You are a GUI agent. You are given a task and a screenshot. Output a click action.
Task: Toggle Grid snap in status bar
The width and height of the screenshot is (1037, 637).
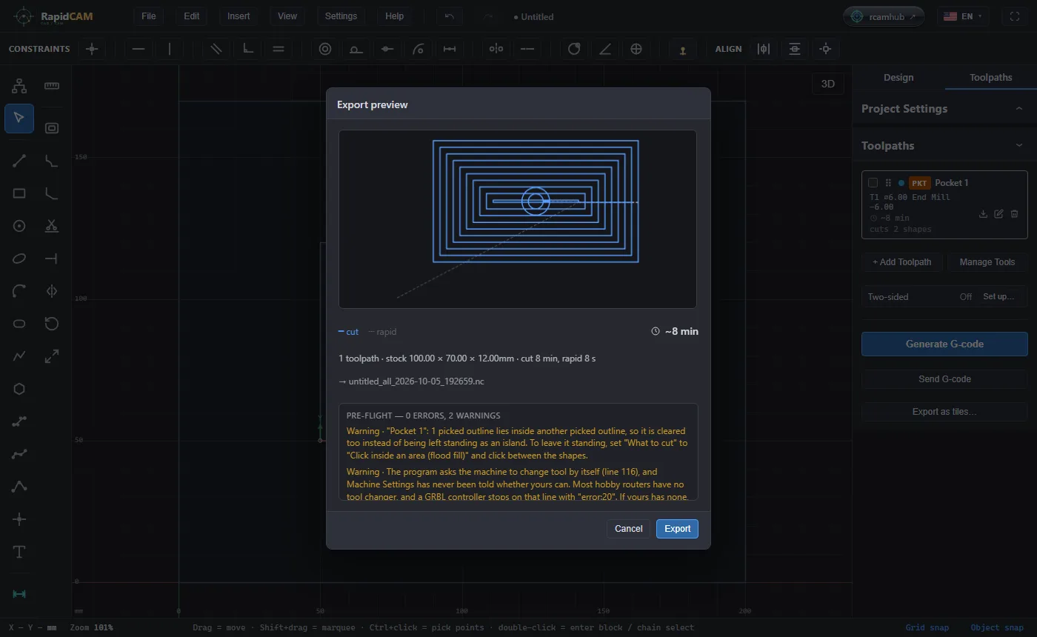point(927,627)
